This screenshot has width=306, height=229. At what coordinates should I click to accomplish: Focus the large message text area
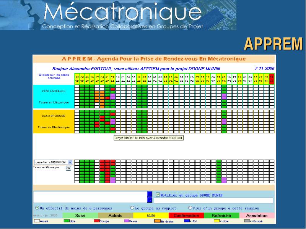pos(90,197)
